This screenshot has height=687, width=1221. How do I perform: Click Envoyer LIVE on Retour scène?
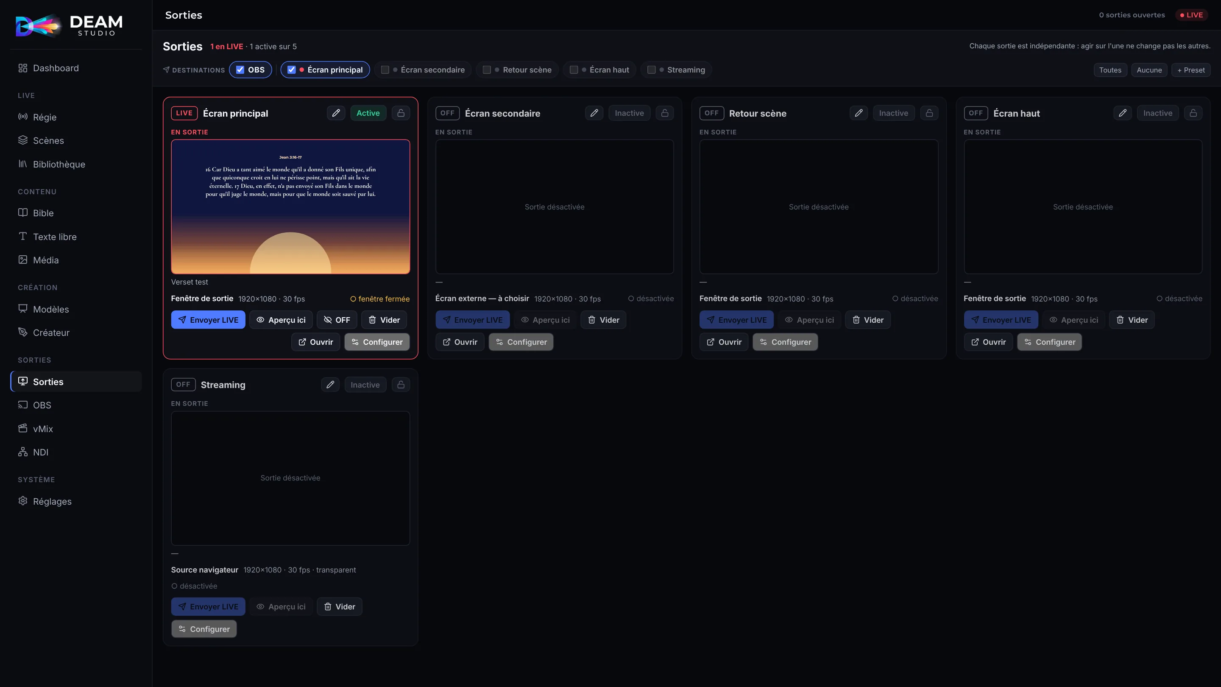[x=736, y=320]
